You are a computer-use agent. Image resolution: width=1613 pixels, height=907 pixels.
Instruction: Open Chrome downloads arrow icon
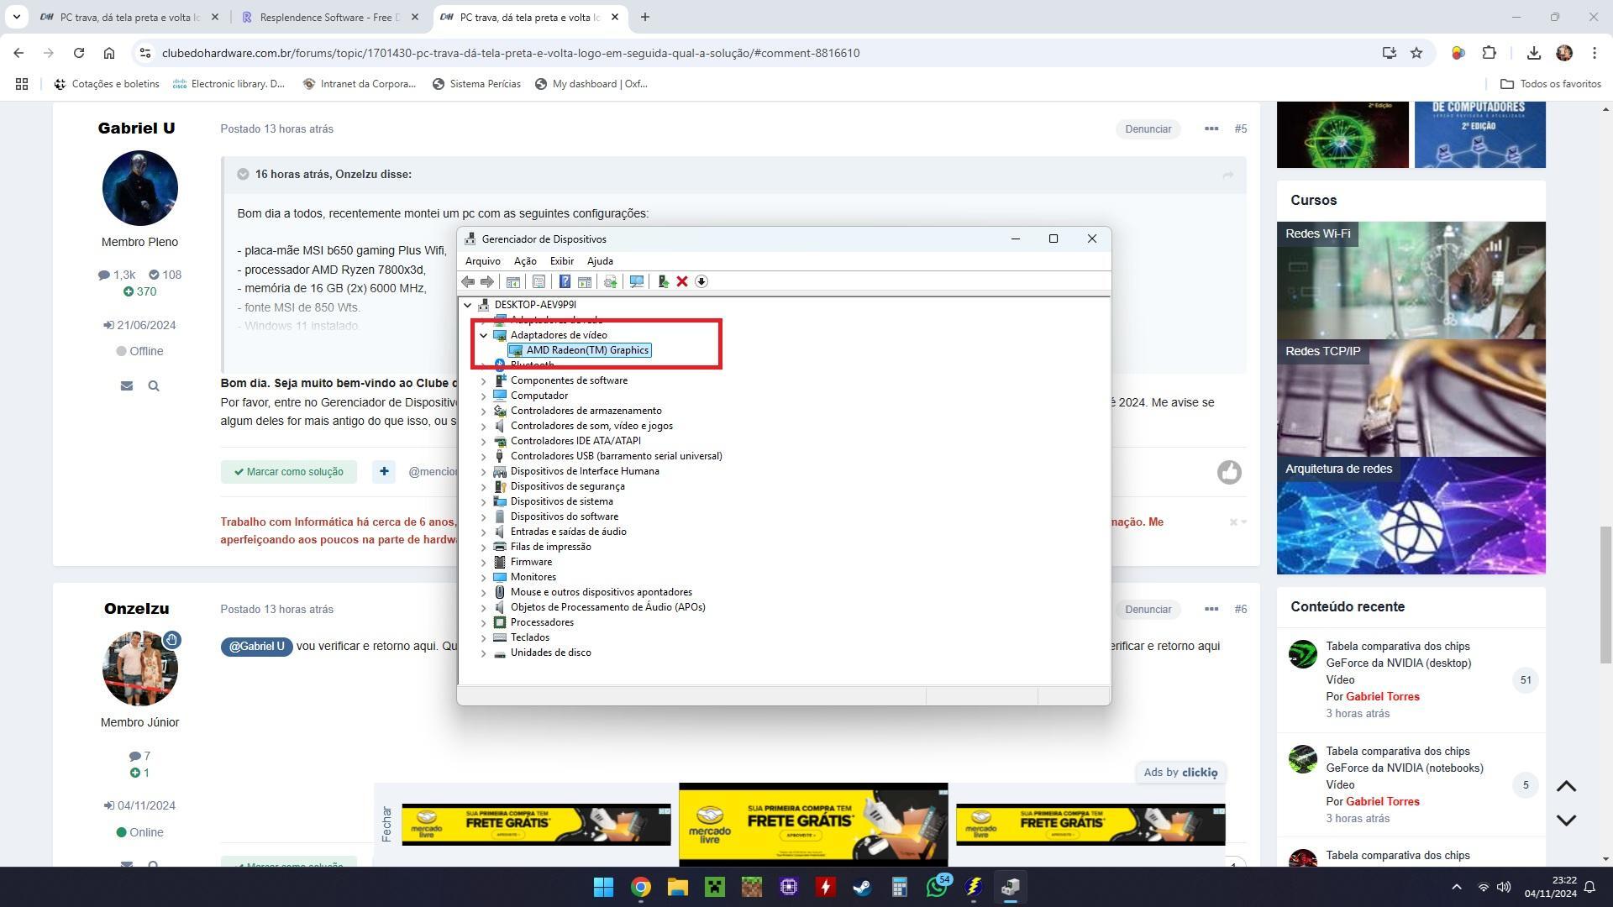(1533, 53)
